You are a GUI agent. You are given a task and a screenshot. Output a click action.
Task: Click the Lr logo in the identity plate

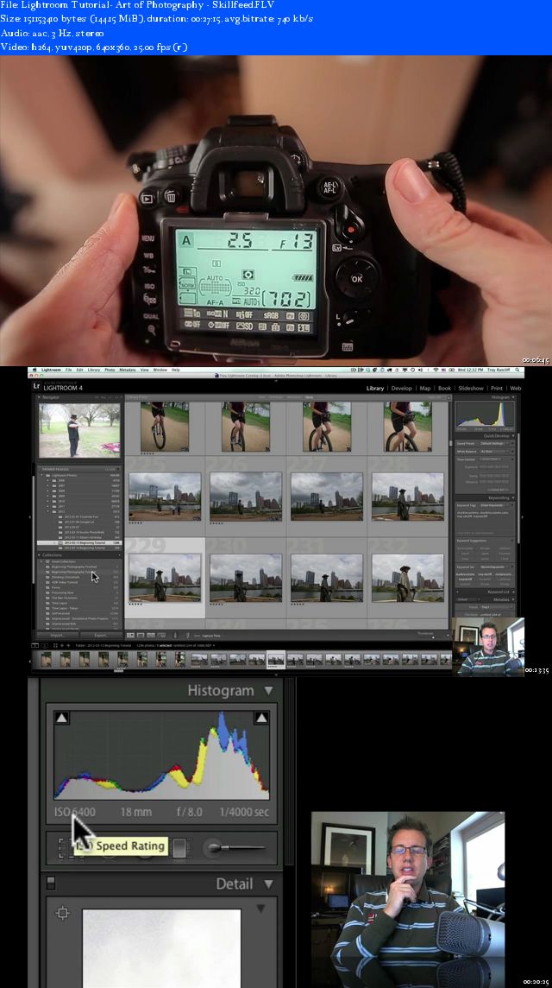click(x=36, y=387)
